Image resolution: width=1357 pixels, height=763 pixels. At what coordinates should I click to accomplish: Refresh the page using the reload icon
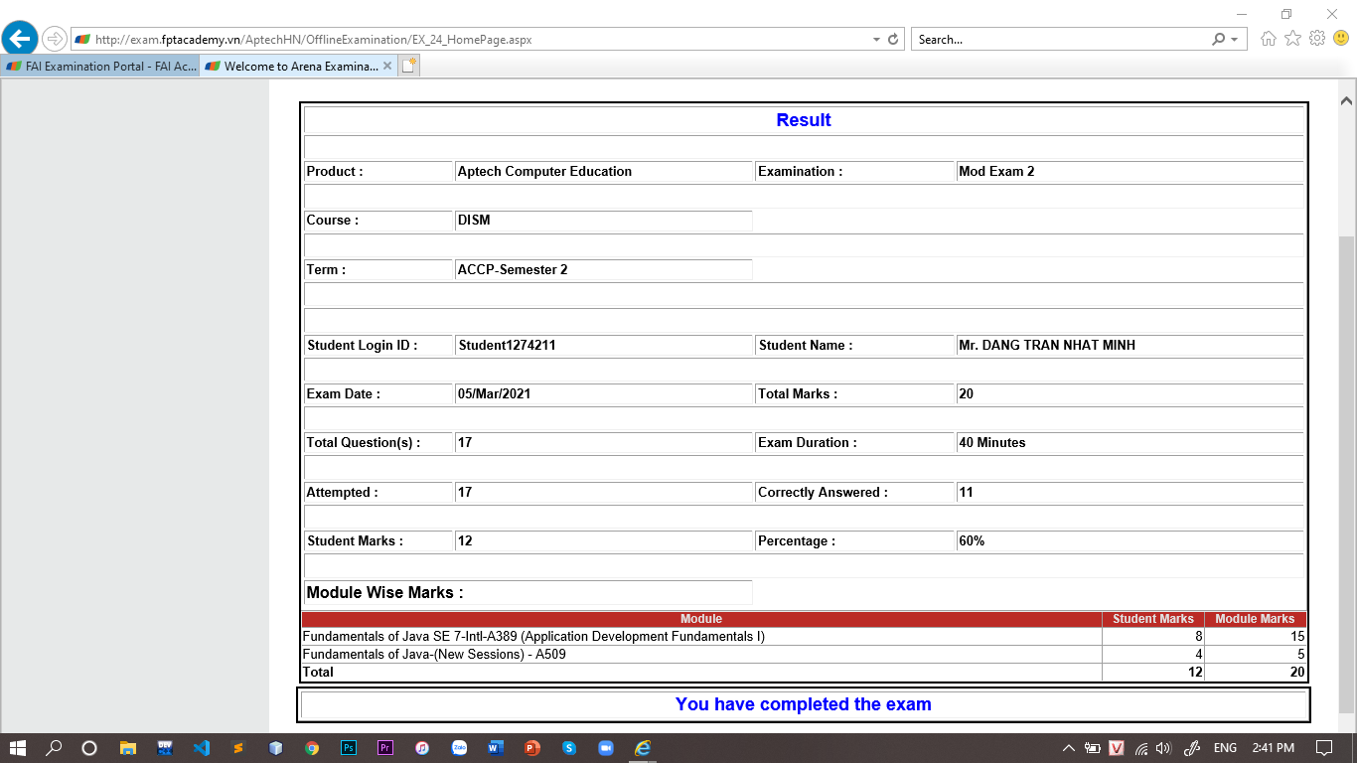click(893, 40)
